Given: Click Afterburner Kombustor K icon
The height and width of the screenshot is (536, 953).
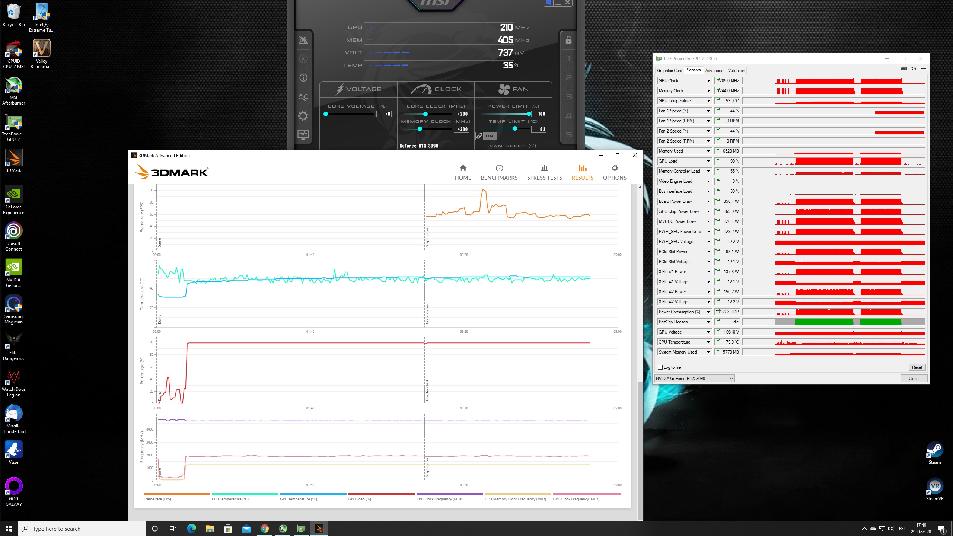Looking at the screenshot, I should coord(303,59).
